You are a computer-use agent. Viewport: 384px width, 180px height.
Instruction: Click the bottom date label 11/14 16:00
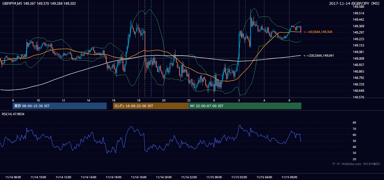pos(114,177)
